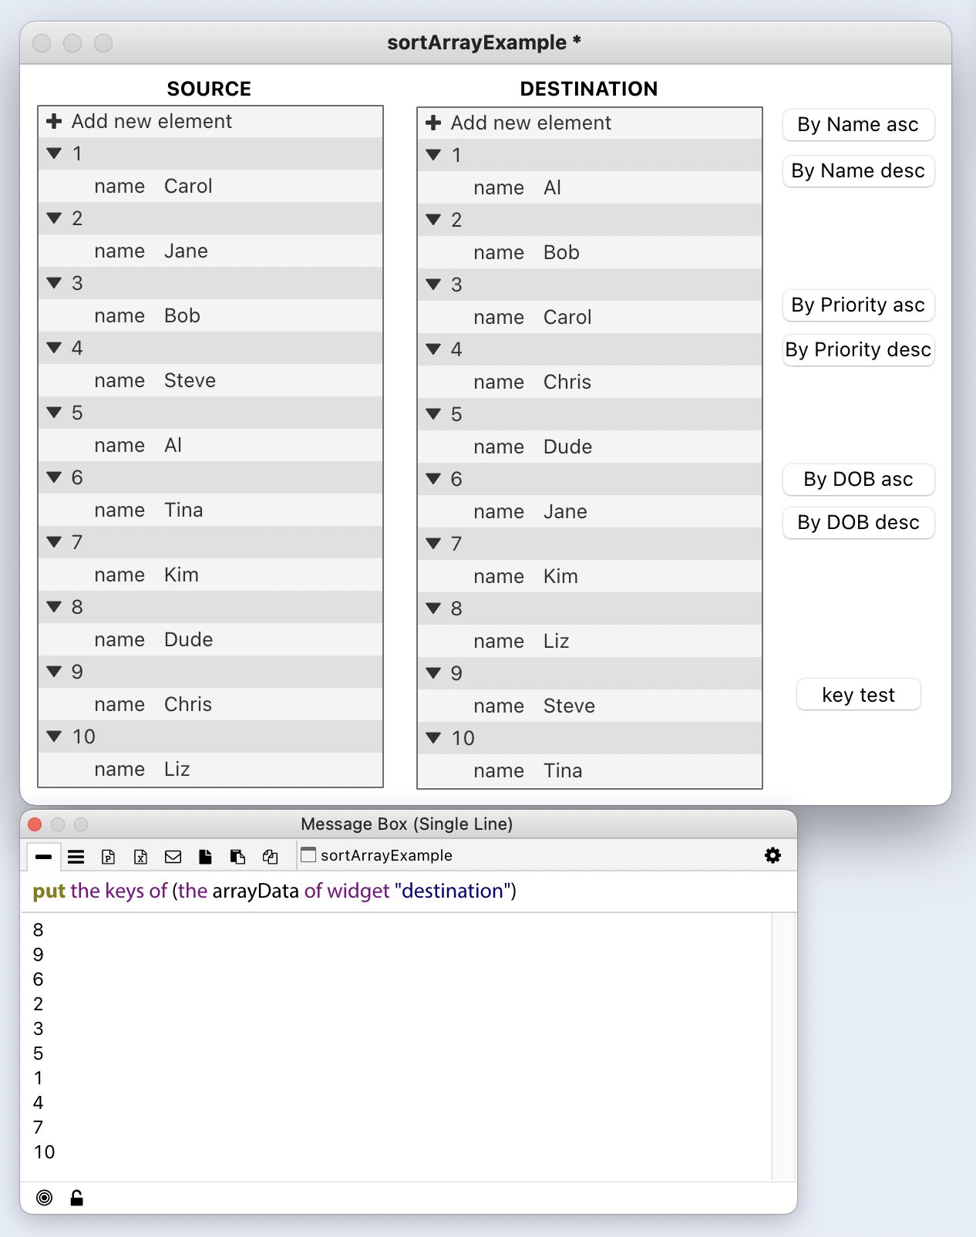
Task: Collapse element 5 in DESTINATION list
Action: click(433, 414)
